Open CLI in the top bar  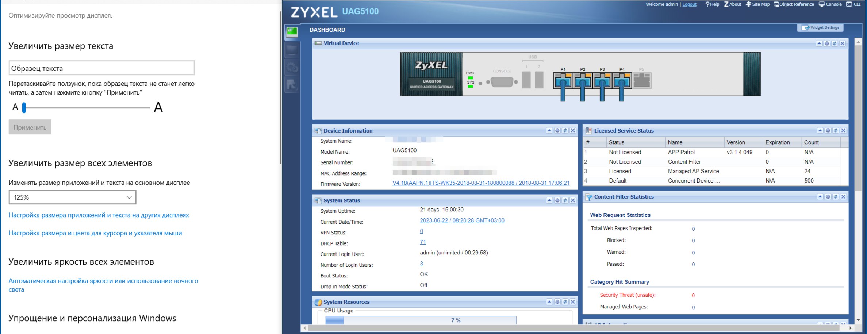(x=853, y=4)
